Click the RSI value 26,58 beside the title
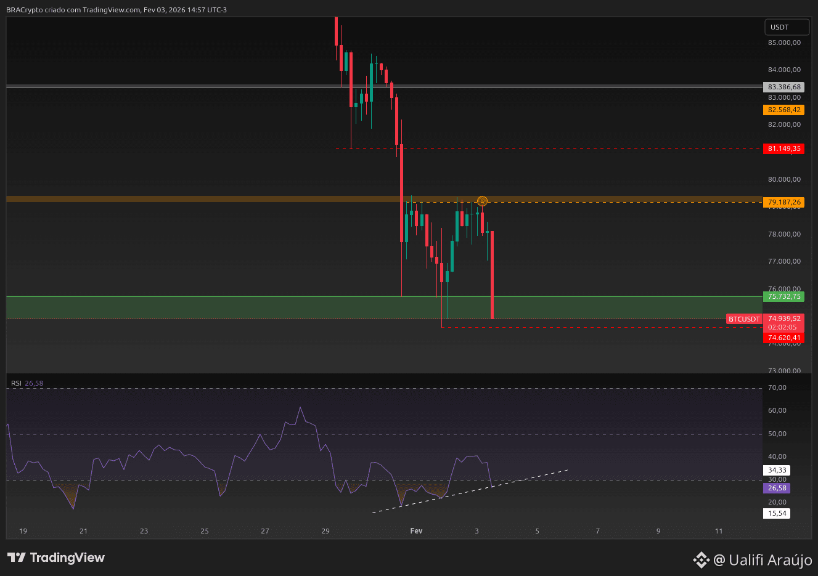This screenshot has height=576, width=818. pos(34,383)
